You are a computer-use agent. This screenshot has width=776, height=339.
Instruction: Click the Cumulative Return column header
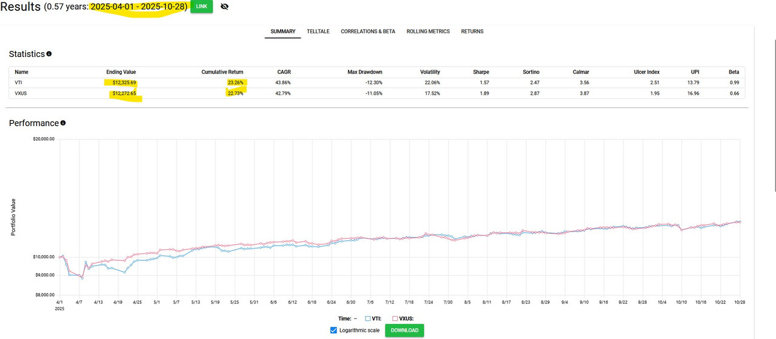(x=222, y=72)
